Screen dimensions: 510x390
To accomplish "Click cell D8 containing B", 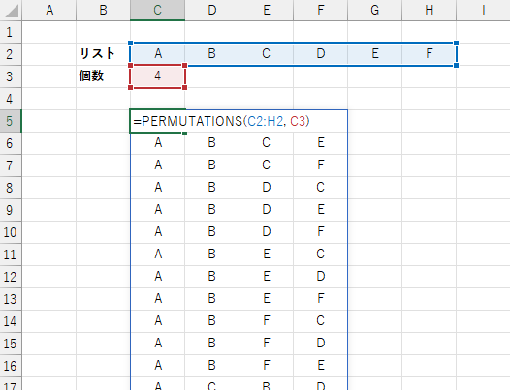I will 212,188.
